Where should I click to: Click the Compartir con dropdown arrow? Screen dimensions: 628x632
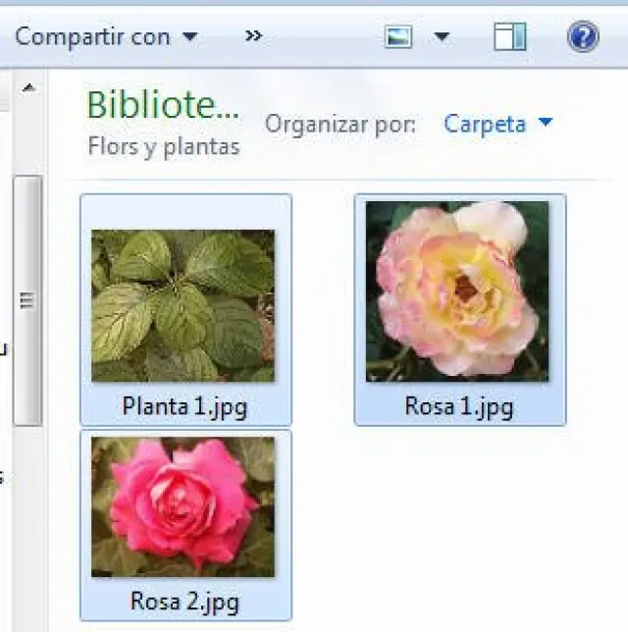190,37
